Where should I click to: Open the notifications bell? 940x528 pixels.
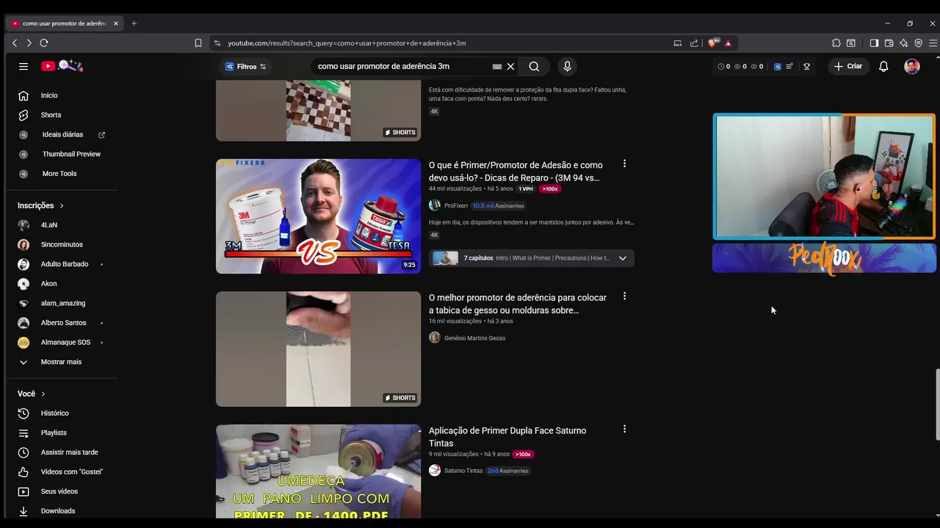(883, 66)
